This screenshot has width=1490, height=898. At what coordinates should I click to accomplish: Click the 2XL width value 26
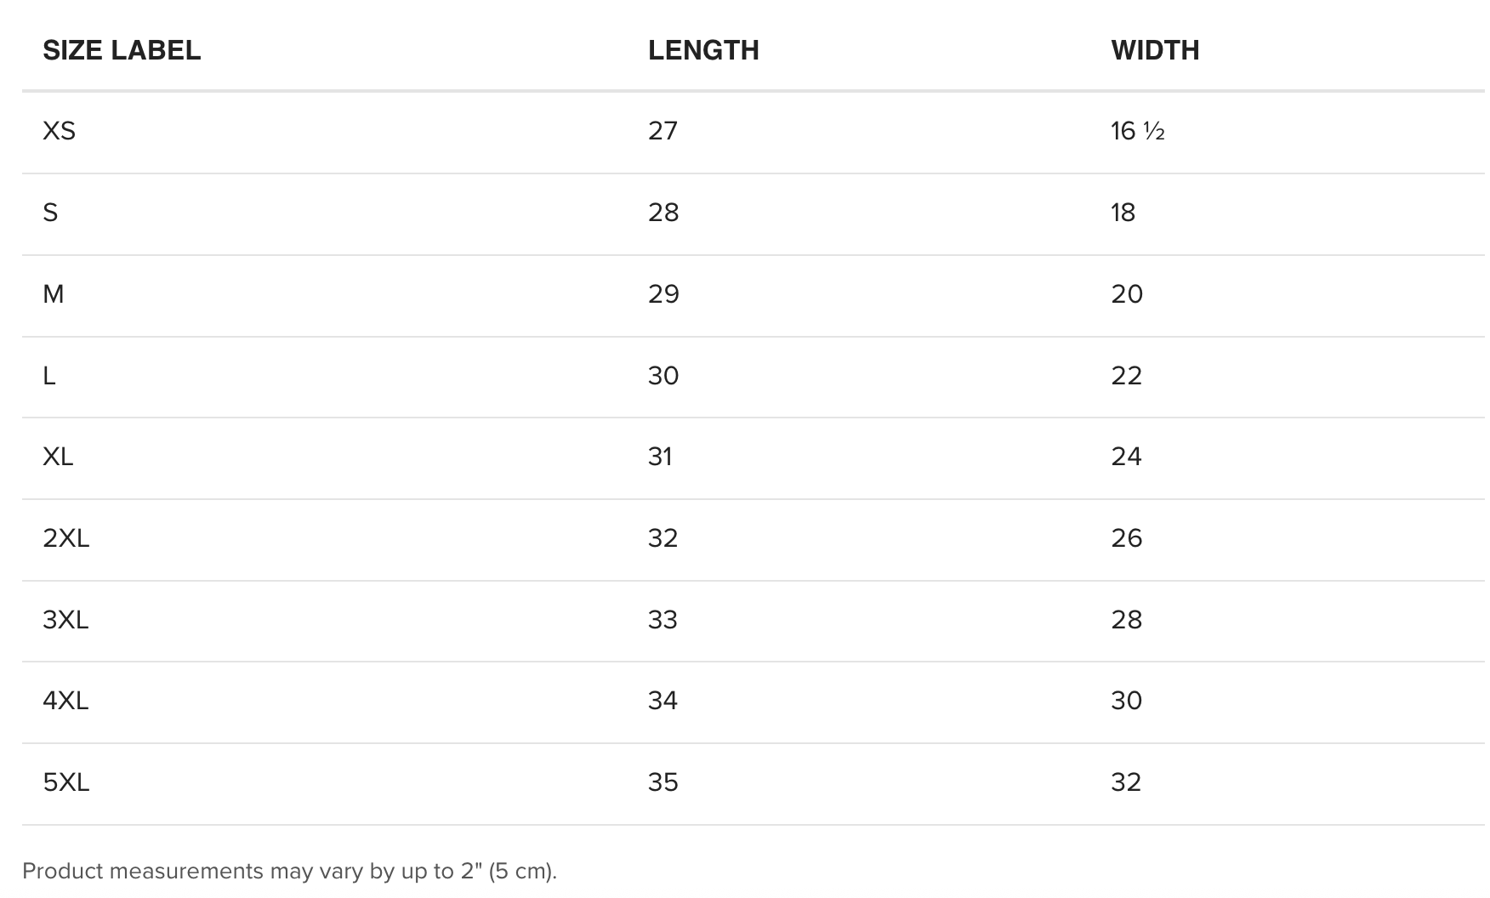coord(1127,538)
